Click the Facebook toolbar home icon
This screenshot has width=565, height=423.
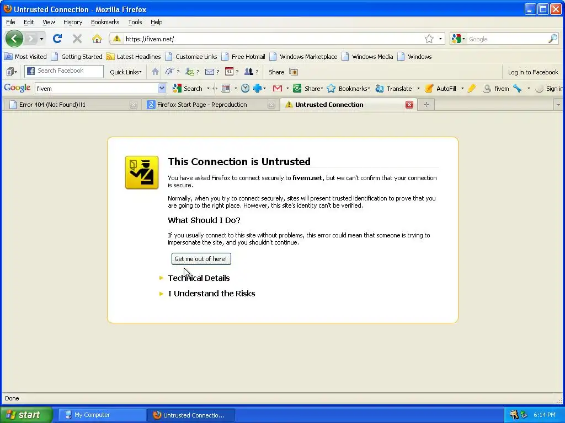(x=155, y=72)
